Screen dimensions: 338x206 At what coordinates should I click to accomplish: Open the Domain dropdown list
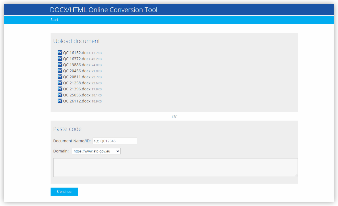pyautogui.click(x=96, y=151)
